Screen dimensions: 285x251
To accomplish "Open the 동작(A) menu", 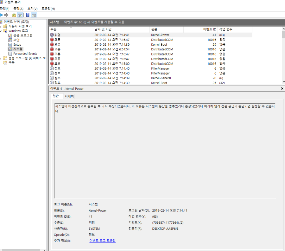I will click(18, 9).
